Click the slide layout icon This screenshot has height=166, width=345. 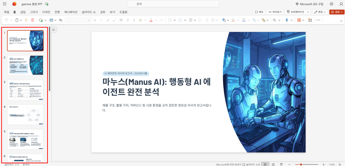coord(51,20)
